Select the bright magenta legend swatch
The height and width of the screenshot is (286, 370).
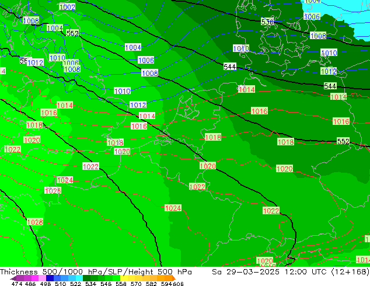pos(35,278)
